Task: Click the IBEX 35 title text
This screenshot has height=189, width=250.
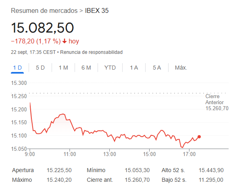Action: 97,10
